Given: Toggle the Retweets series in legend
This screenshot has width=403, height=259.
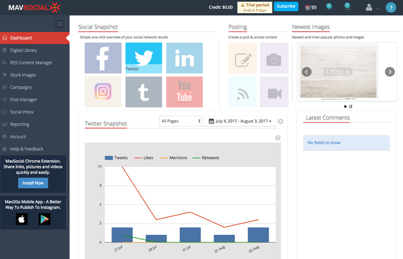Looking at the screenshot, I should click(x=206, y=158).
